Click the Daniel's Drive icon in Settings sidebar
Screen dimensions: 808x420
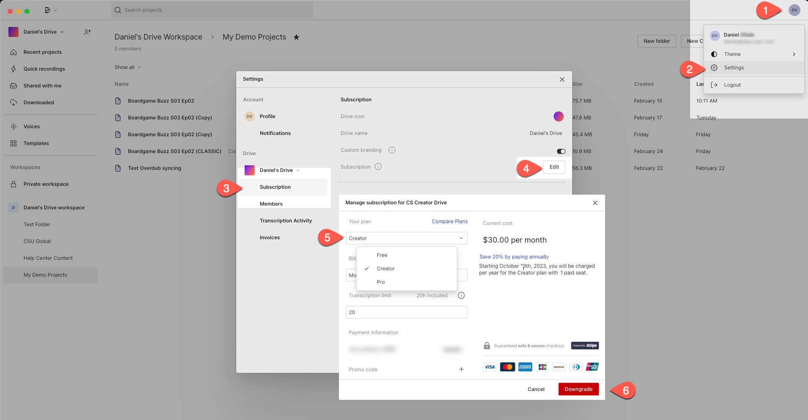click(x=250, y=170)
